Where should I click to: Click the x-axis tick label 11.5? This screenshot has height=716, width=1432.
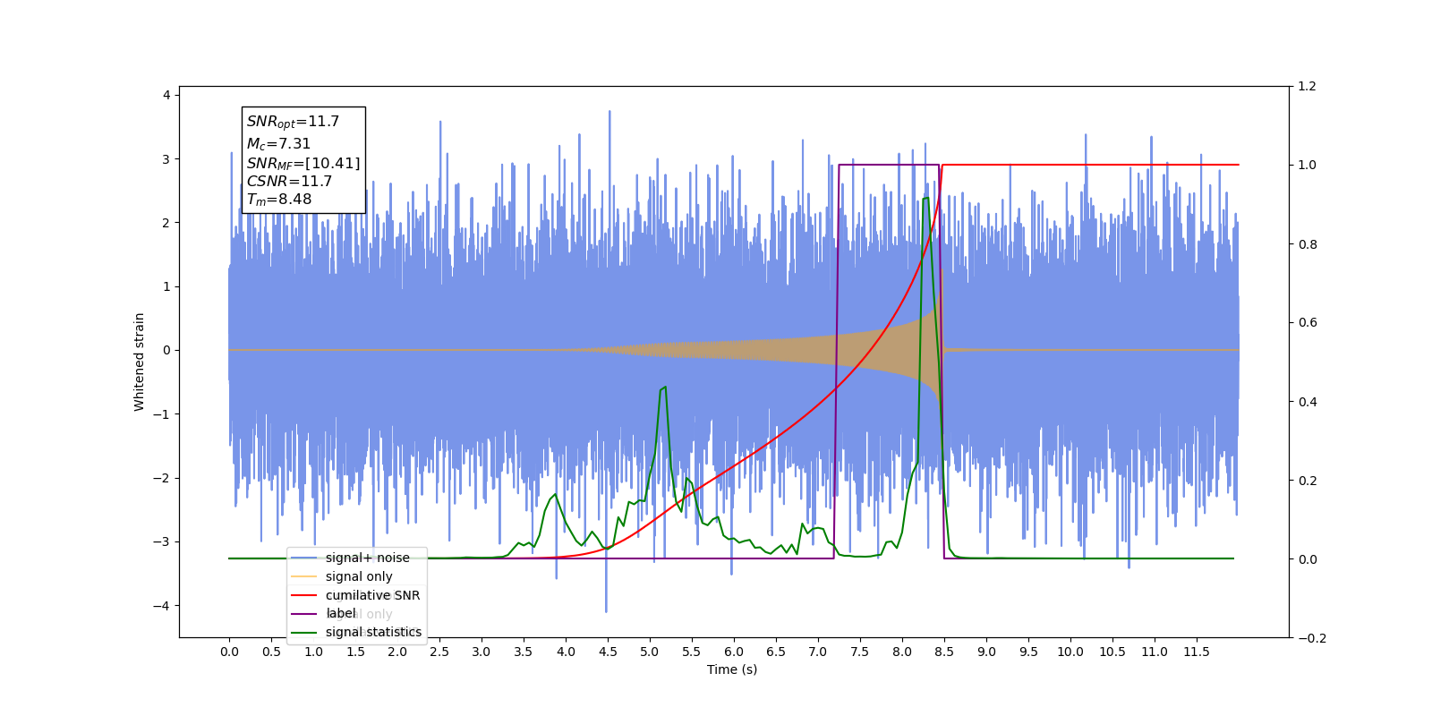tap(1197, 652)
